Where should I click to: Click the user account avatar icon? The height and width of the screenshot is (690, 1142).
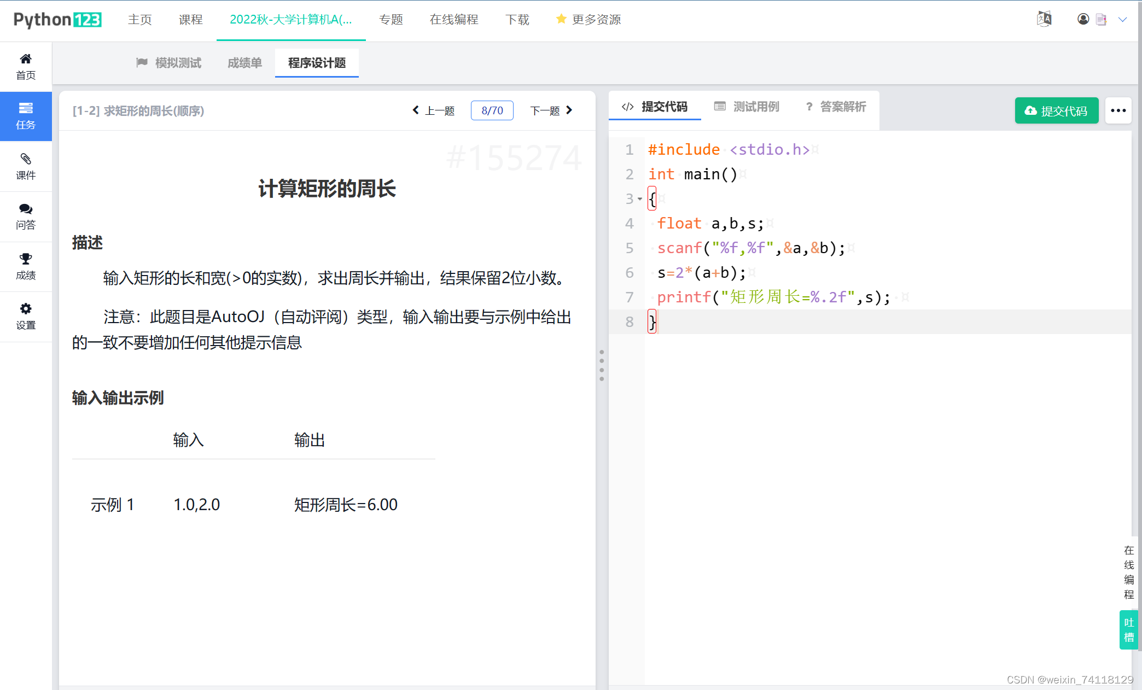pyautogui.click(x=1083, y=19)
